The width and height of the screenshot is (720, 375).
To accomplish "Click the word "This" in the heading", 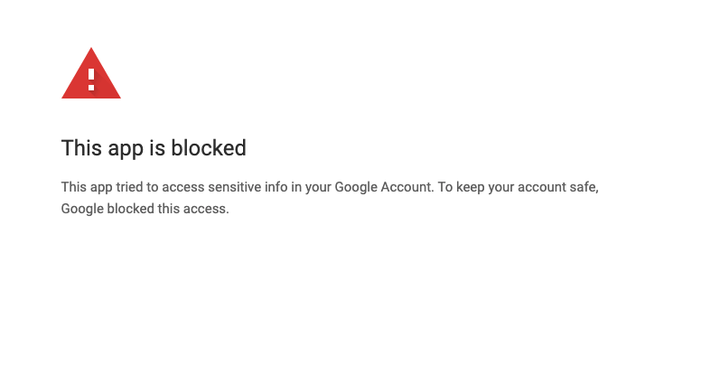I will tap(79, 147).
